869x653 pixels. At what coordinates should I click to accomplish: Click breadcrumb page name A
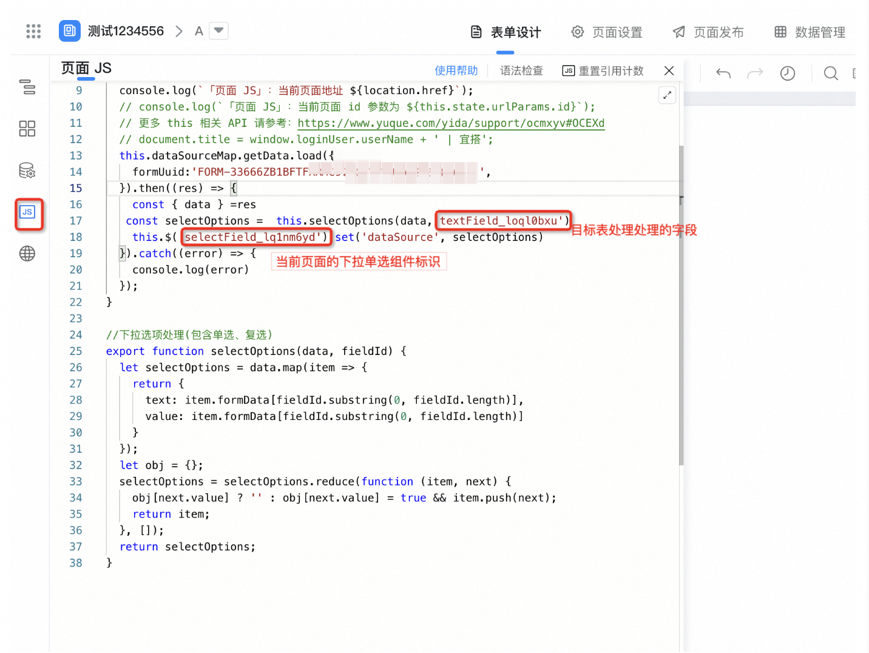198,31
